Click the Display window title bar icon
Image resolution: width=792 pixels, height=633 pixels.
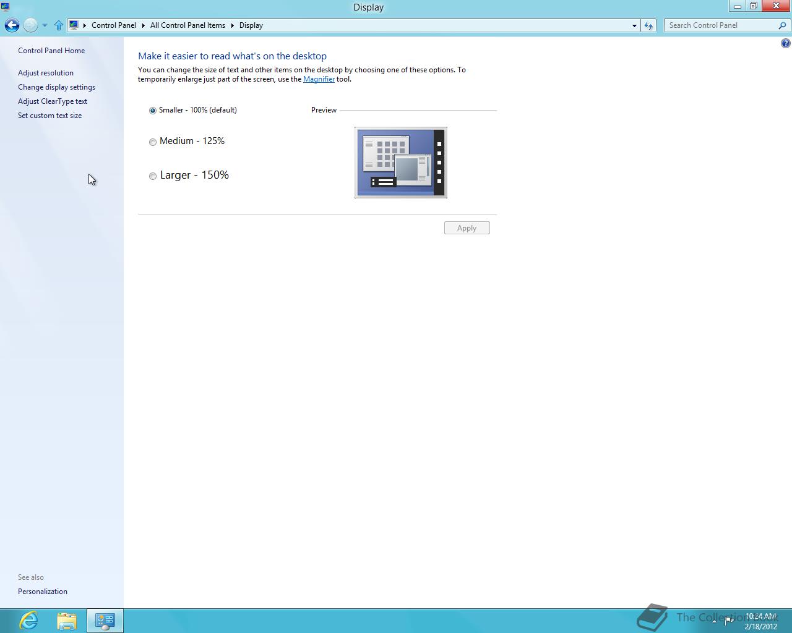(x=5, y=7)
